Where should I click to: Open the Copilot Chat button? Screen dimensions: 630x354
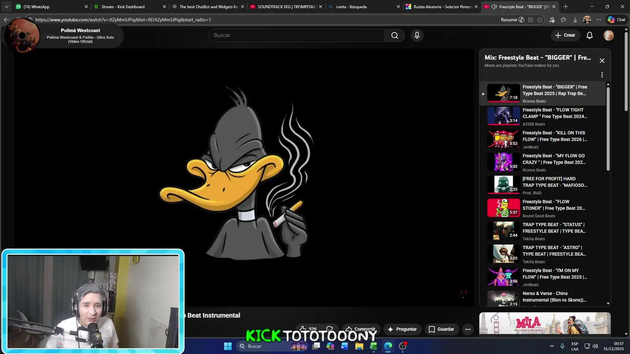click(616, 20)
